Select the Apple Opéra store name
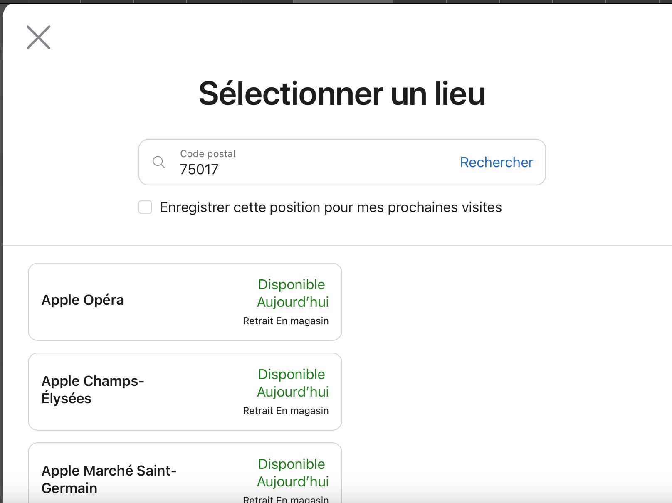Viewport: 672px width, 503px height. tap(83, 300)
